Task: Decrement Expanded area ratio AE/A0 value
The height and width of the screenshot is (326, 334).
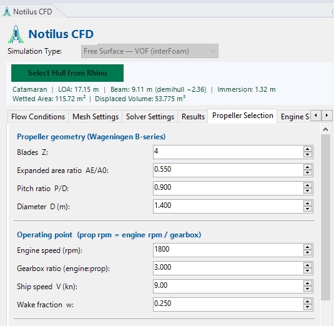Action: 308,173
